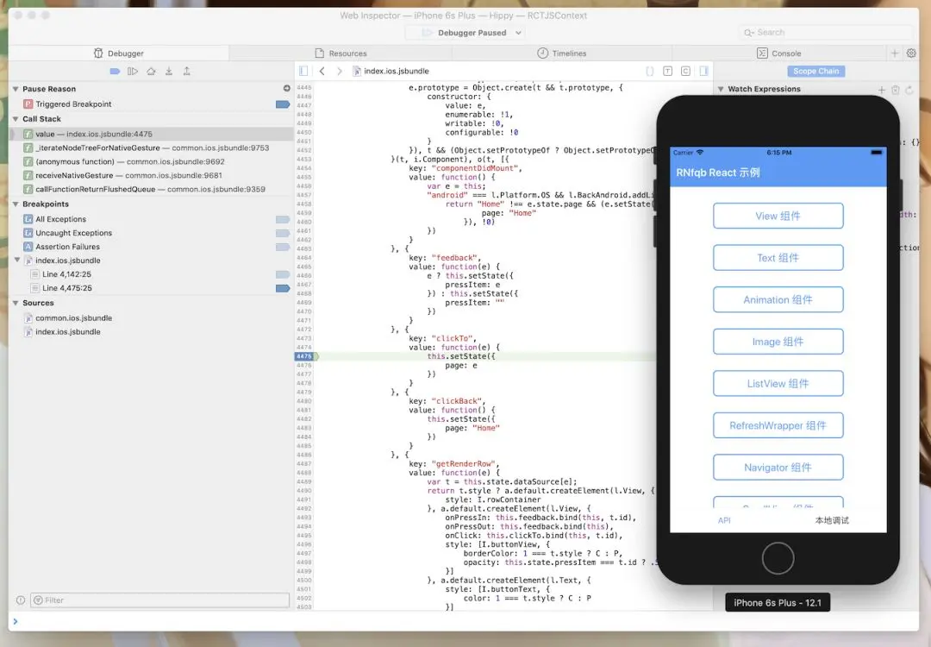Tap the Text 组件 button in simulator
Screen dimensions: 931x647
pos(778,258)
